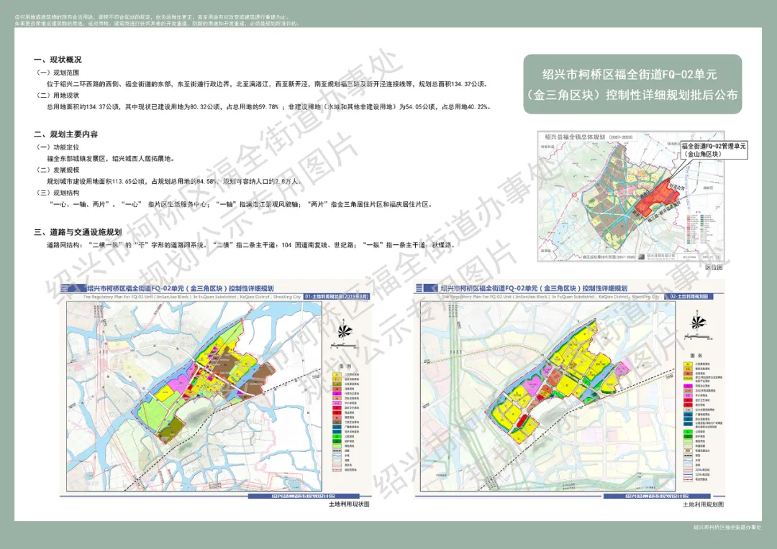Click the compass rose on the 土地利用规划图 map
The image size is (777, 549).
pos(696,322)
